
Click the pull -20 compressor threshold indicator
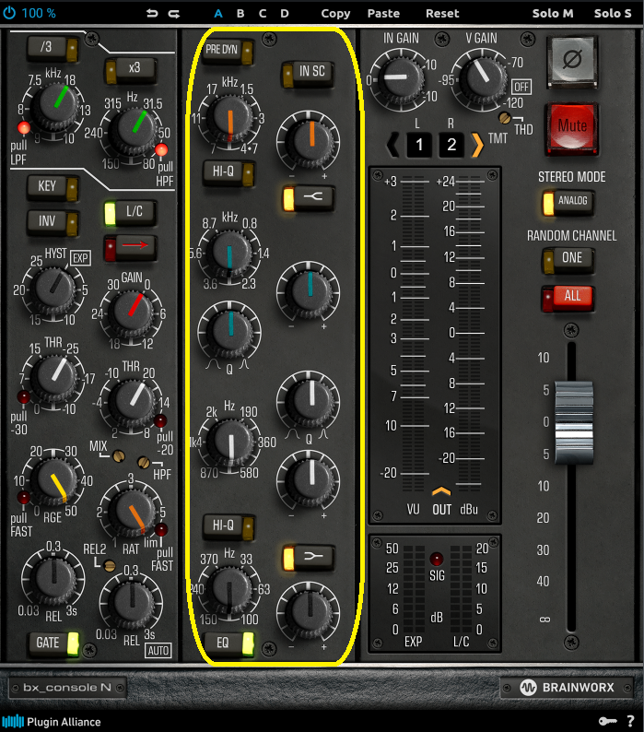pyautogui.click(x=160, y=420)
